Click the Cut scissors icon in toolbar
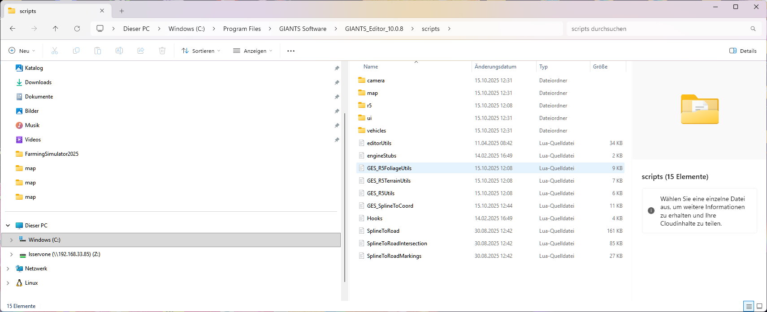This screenshot has height=312, width=767. click(x=55, y=51)
